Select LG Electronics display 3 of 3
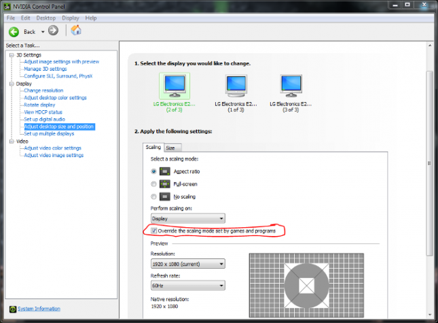This screenshot has width=438, height=323. [x=291, y=92]
